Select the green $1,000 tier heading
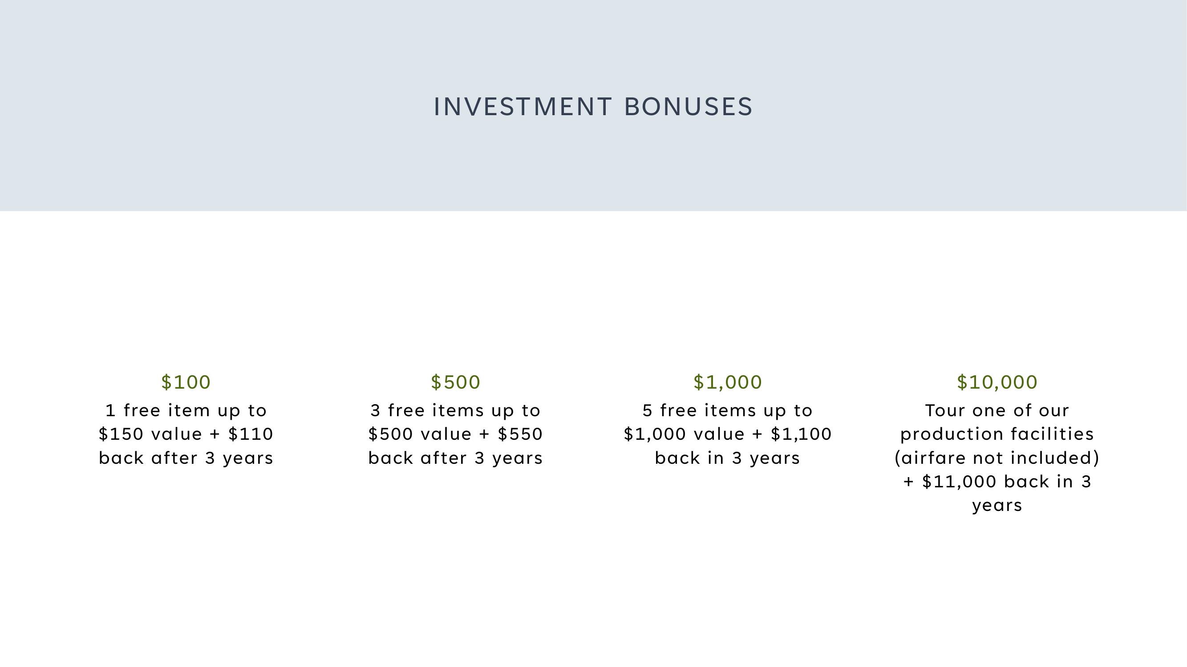This screenshot has width=1187, height=667. point(728,382)
